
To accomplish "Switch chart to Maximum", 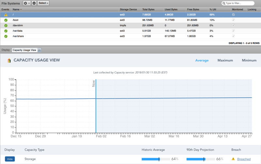I will point(225,60).
